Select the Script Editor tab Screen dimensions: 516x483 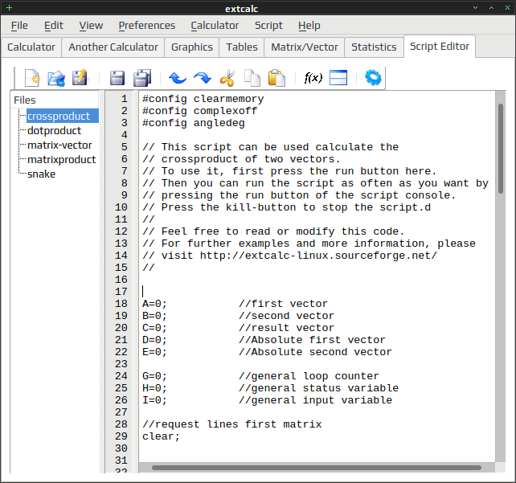click(x=440, y=47)
